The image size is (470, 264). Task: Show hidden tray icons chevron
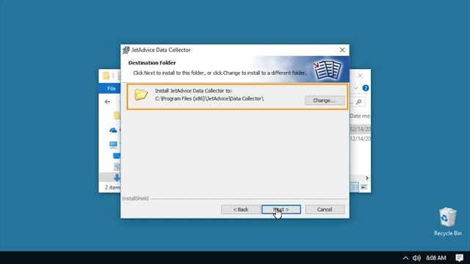point(405,258)
